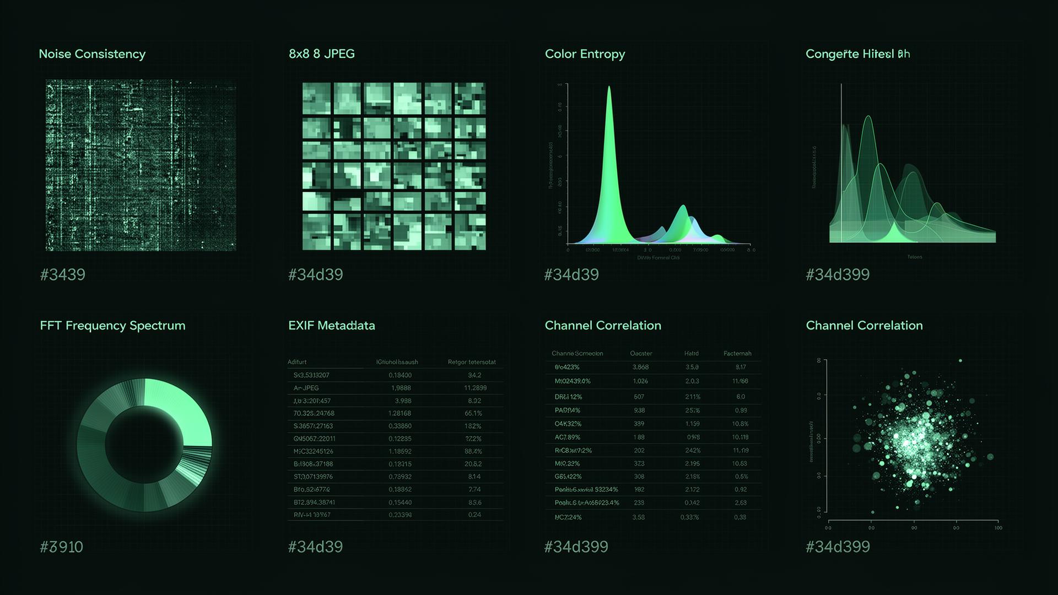This screenshot has width=1058, height=595.
Task: Click the '1.28168' value in the EXIF table
Action: (400, 413)
